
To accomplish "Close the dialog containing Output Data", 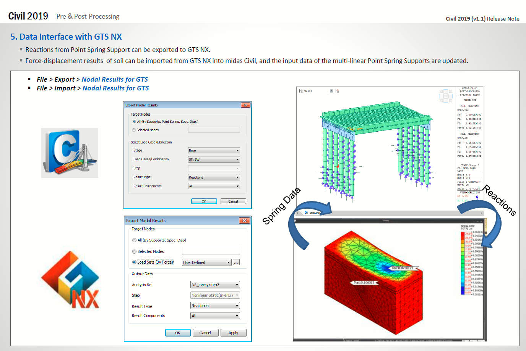I will (x=244, y=221).
